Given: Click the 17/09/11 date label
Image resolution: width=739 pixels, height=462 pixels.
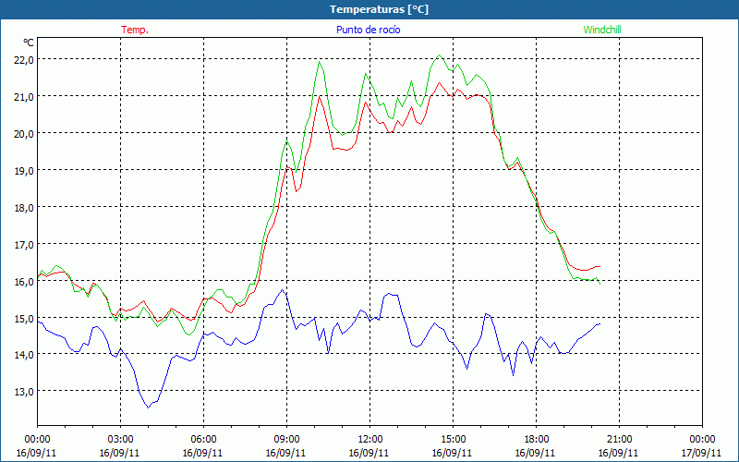Looking at the screenshot, I should 701,453.
